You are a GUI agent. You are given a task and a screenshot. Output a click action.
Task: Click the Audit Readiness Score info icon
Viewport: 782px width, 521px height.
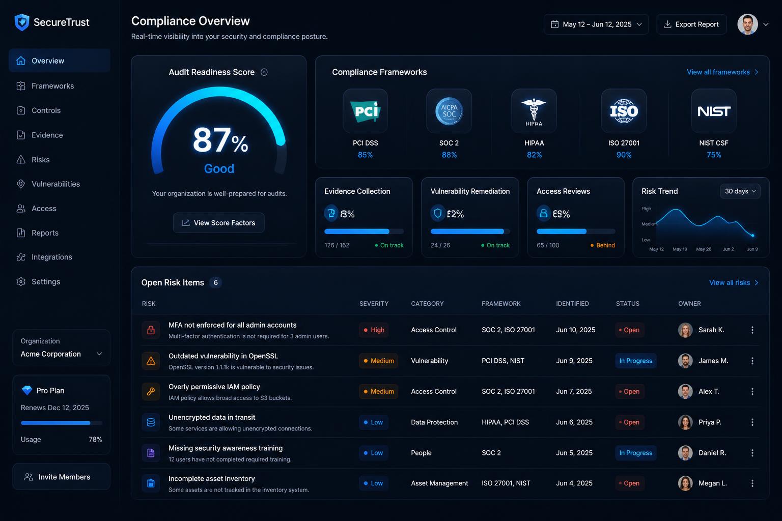(x=264, y=72)
